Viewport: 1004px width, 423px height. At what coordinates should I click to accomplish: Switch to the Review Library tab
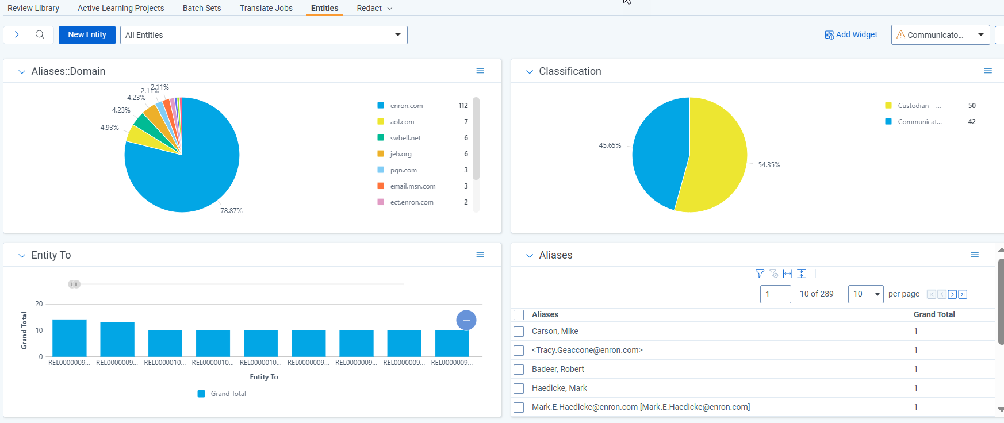[33, 8]
